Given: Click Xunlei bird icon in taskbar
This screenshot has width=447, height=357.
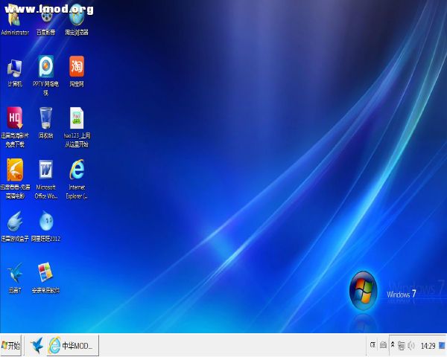Looking at the screenshot, I should pos(37,346).
